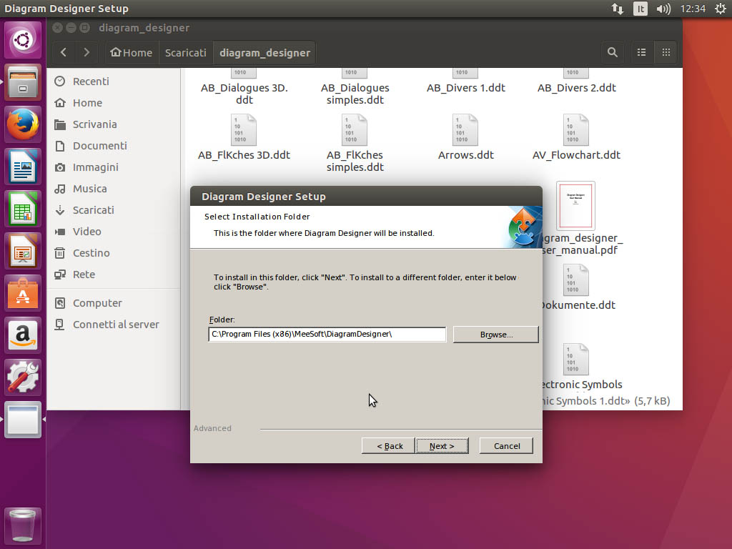Switch to grid view in file manager

[666, 52]
